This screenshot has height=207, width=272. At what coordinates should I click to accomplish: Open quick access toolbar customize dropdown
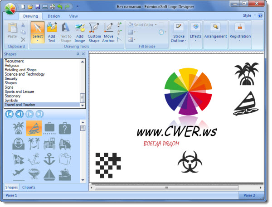coord(78,7)
